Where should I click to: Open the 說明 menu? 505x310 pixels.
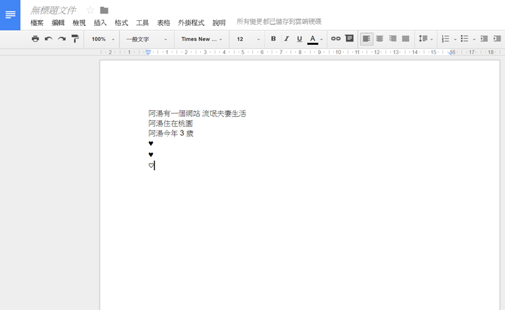[x=219, y=23]
